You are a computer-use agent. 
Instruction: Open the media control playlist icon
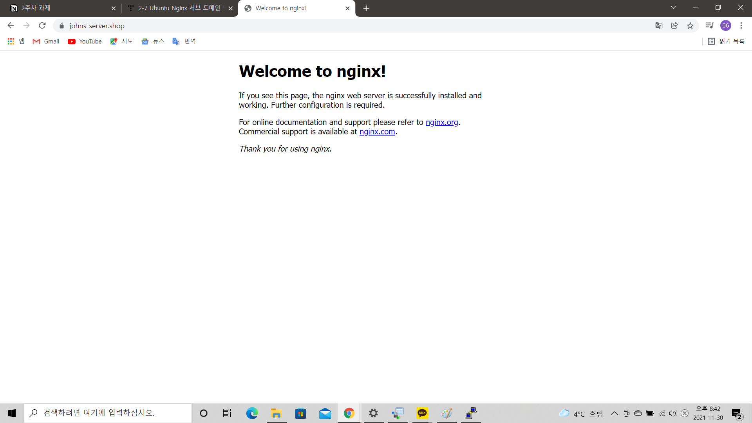click(x=709, y=25)
